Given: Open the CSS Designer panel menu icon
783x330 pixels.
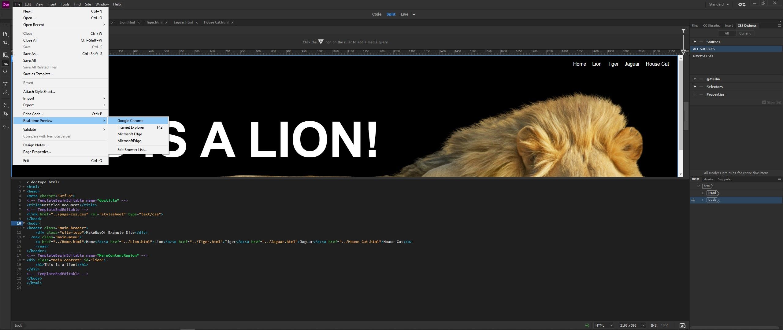Looking at the screenshot, I should pos(779,25).
